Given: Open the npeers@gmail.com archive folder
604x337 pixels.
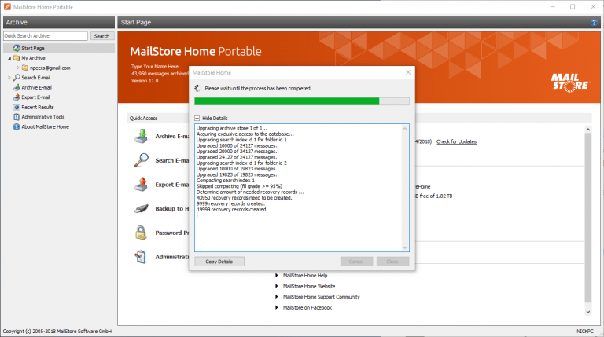Looking at the screenshot, I should click(50, 68).
